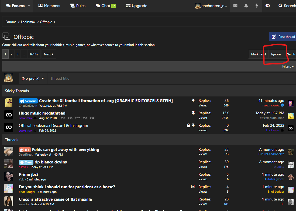The height and width of the screenshot is (211, 296).
Task: Click the Mark read button
Action: click(258, 54)
